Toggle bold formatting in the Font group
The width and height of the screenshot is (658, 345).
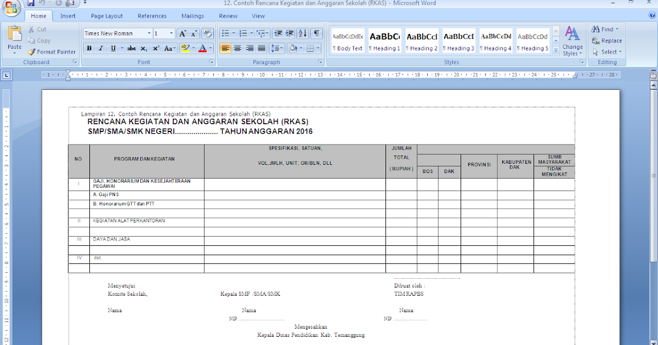coord(88,48)
